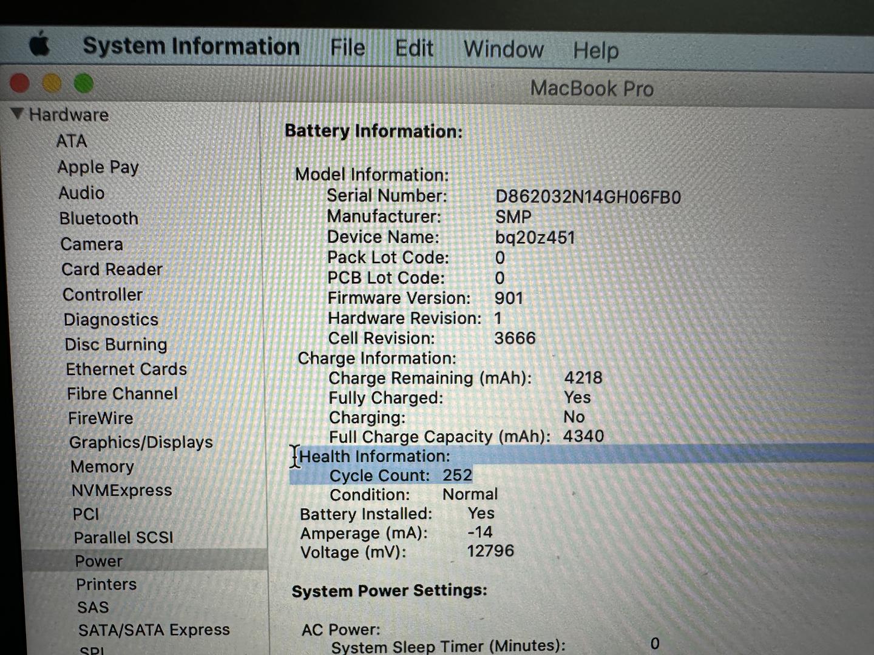Select SATA/SATA Express in the sidebar
874x655 pixels.
154,630
